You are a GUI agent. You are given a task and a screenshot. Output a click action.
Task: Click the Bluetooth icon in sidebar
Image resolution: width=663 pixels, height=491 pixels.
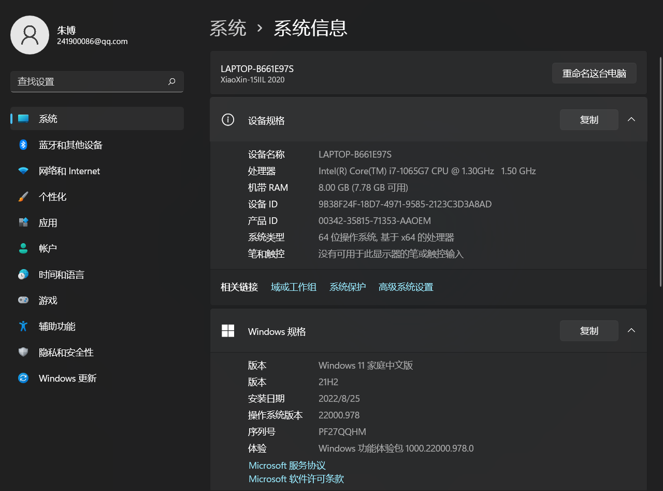point(23,145)
